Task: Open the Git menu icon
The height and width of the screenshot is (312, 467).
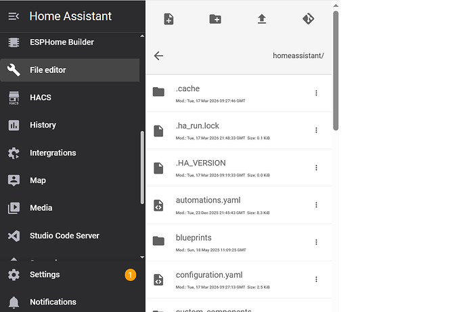Action: pyautogui.click(x=308, y=19)
